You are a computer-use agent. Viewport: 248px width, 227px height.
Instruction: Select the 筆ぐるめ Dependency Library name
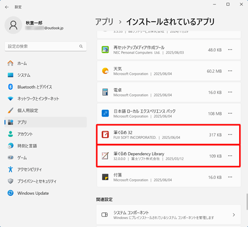[x=139, y=154]
